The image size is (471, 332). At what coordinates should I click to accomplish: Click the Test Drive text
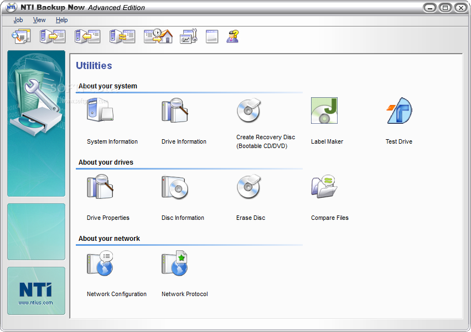(399, 141)
